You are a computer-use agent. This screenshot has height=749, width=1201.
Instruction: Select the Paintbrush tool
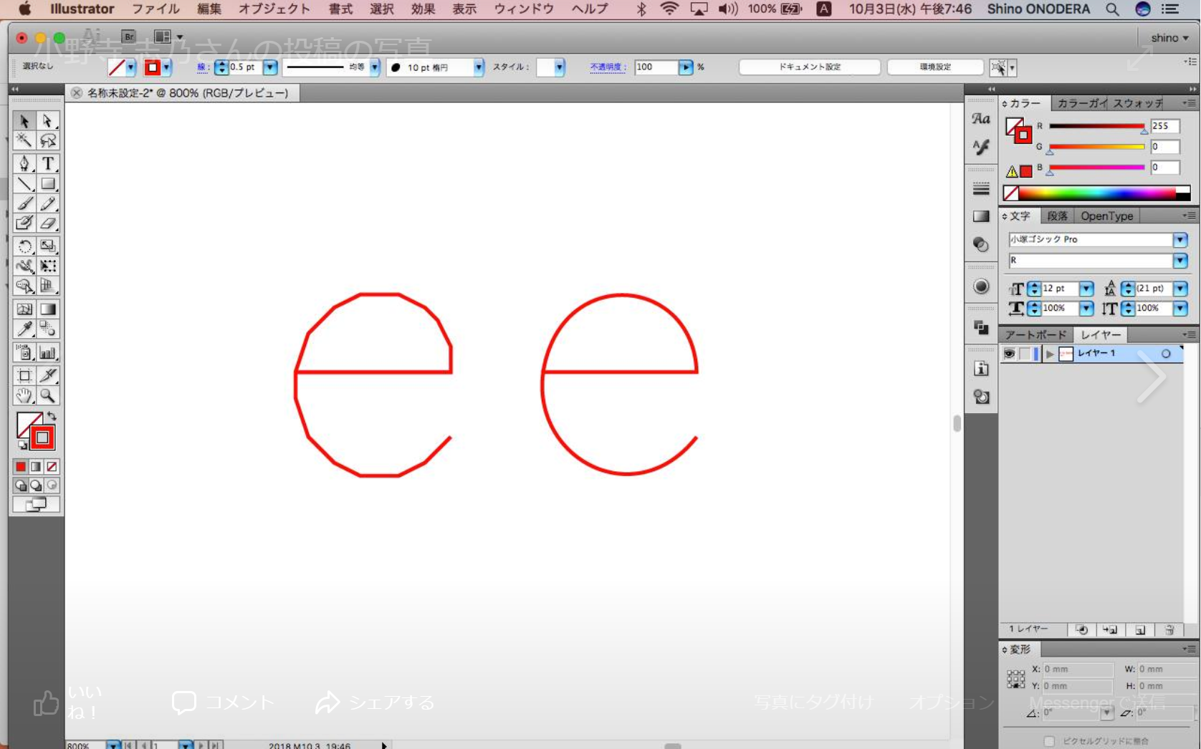click(x=24, y=203)
